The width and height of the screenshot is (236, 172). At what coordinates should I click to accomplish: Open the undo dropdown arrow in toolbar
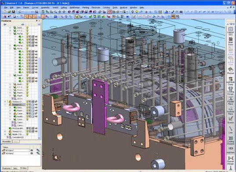(x=23, y=12)
